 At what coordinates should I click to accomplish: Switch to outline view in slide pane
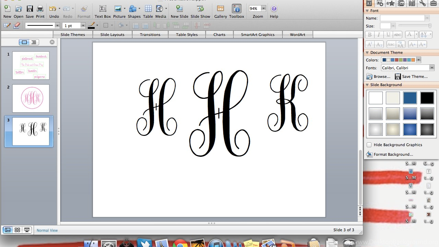click(34, 42)
